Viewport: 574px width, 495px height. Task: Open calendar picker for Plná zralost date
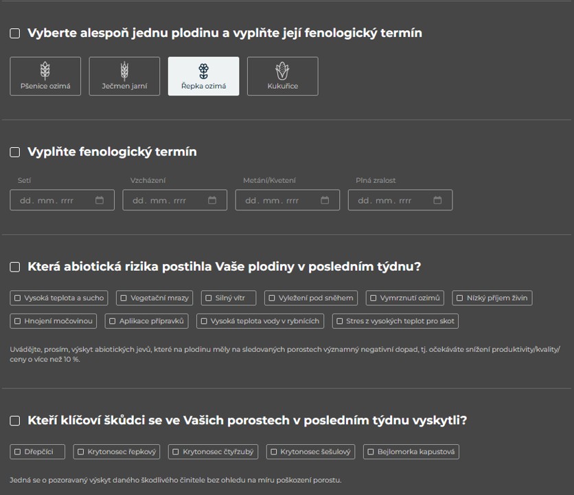(x=437, y=200)
